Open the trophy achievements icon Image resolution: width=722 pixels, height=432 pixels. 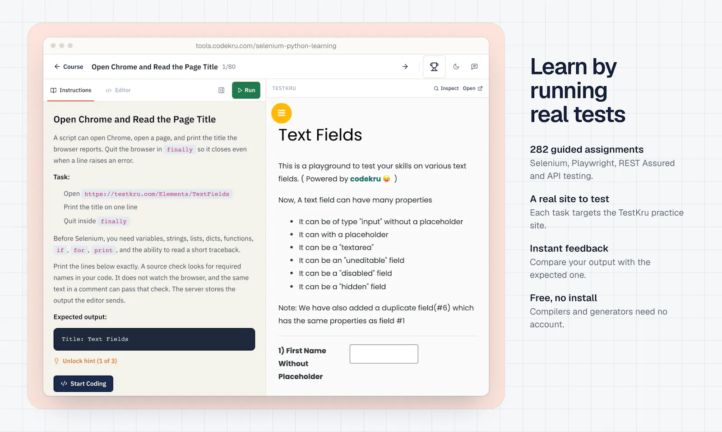[434, 67]
